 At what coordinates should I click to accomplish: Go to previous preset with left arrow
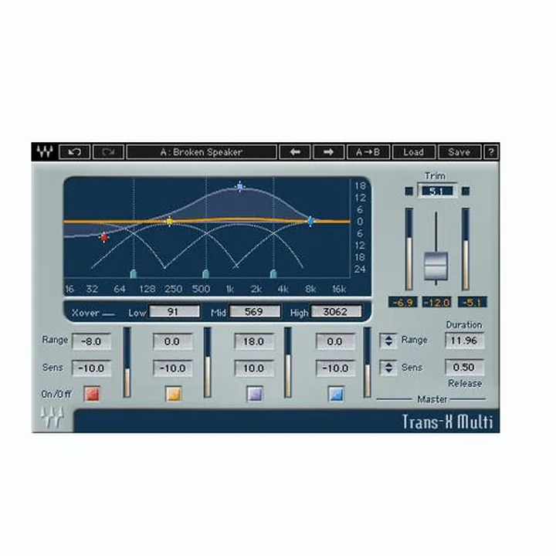(x=295, y=152)
